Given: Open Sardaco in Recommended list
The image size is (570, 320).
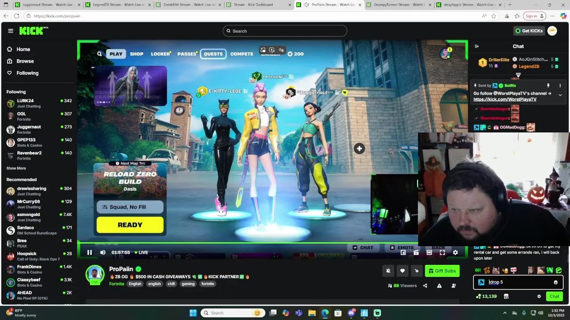Looking at the screenshot, I should (39, 230).
